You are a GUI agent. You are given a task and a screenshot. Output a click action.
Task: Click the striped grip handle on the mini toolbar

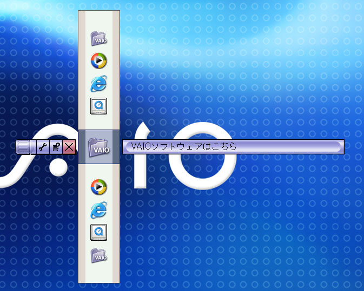23,147
